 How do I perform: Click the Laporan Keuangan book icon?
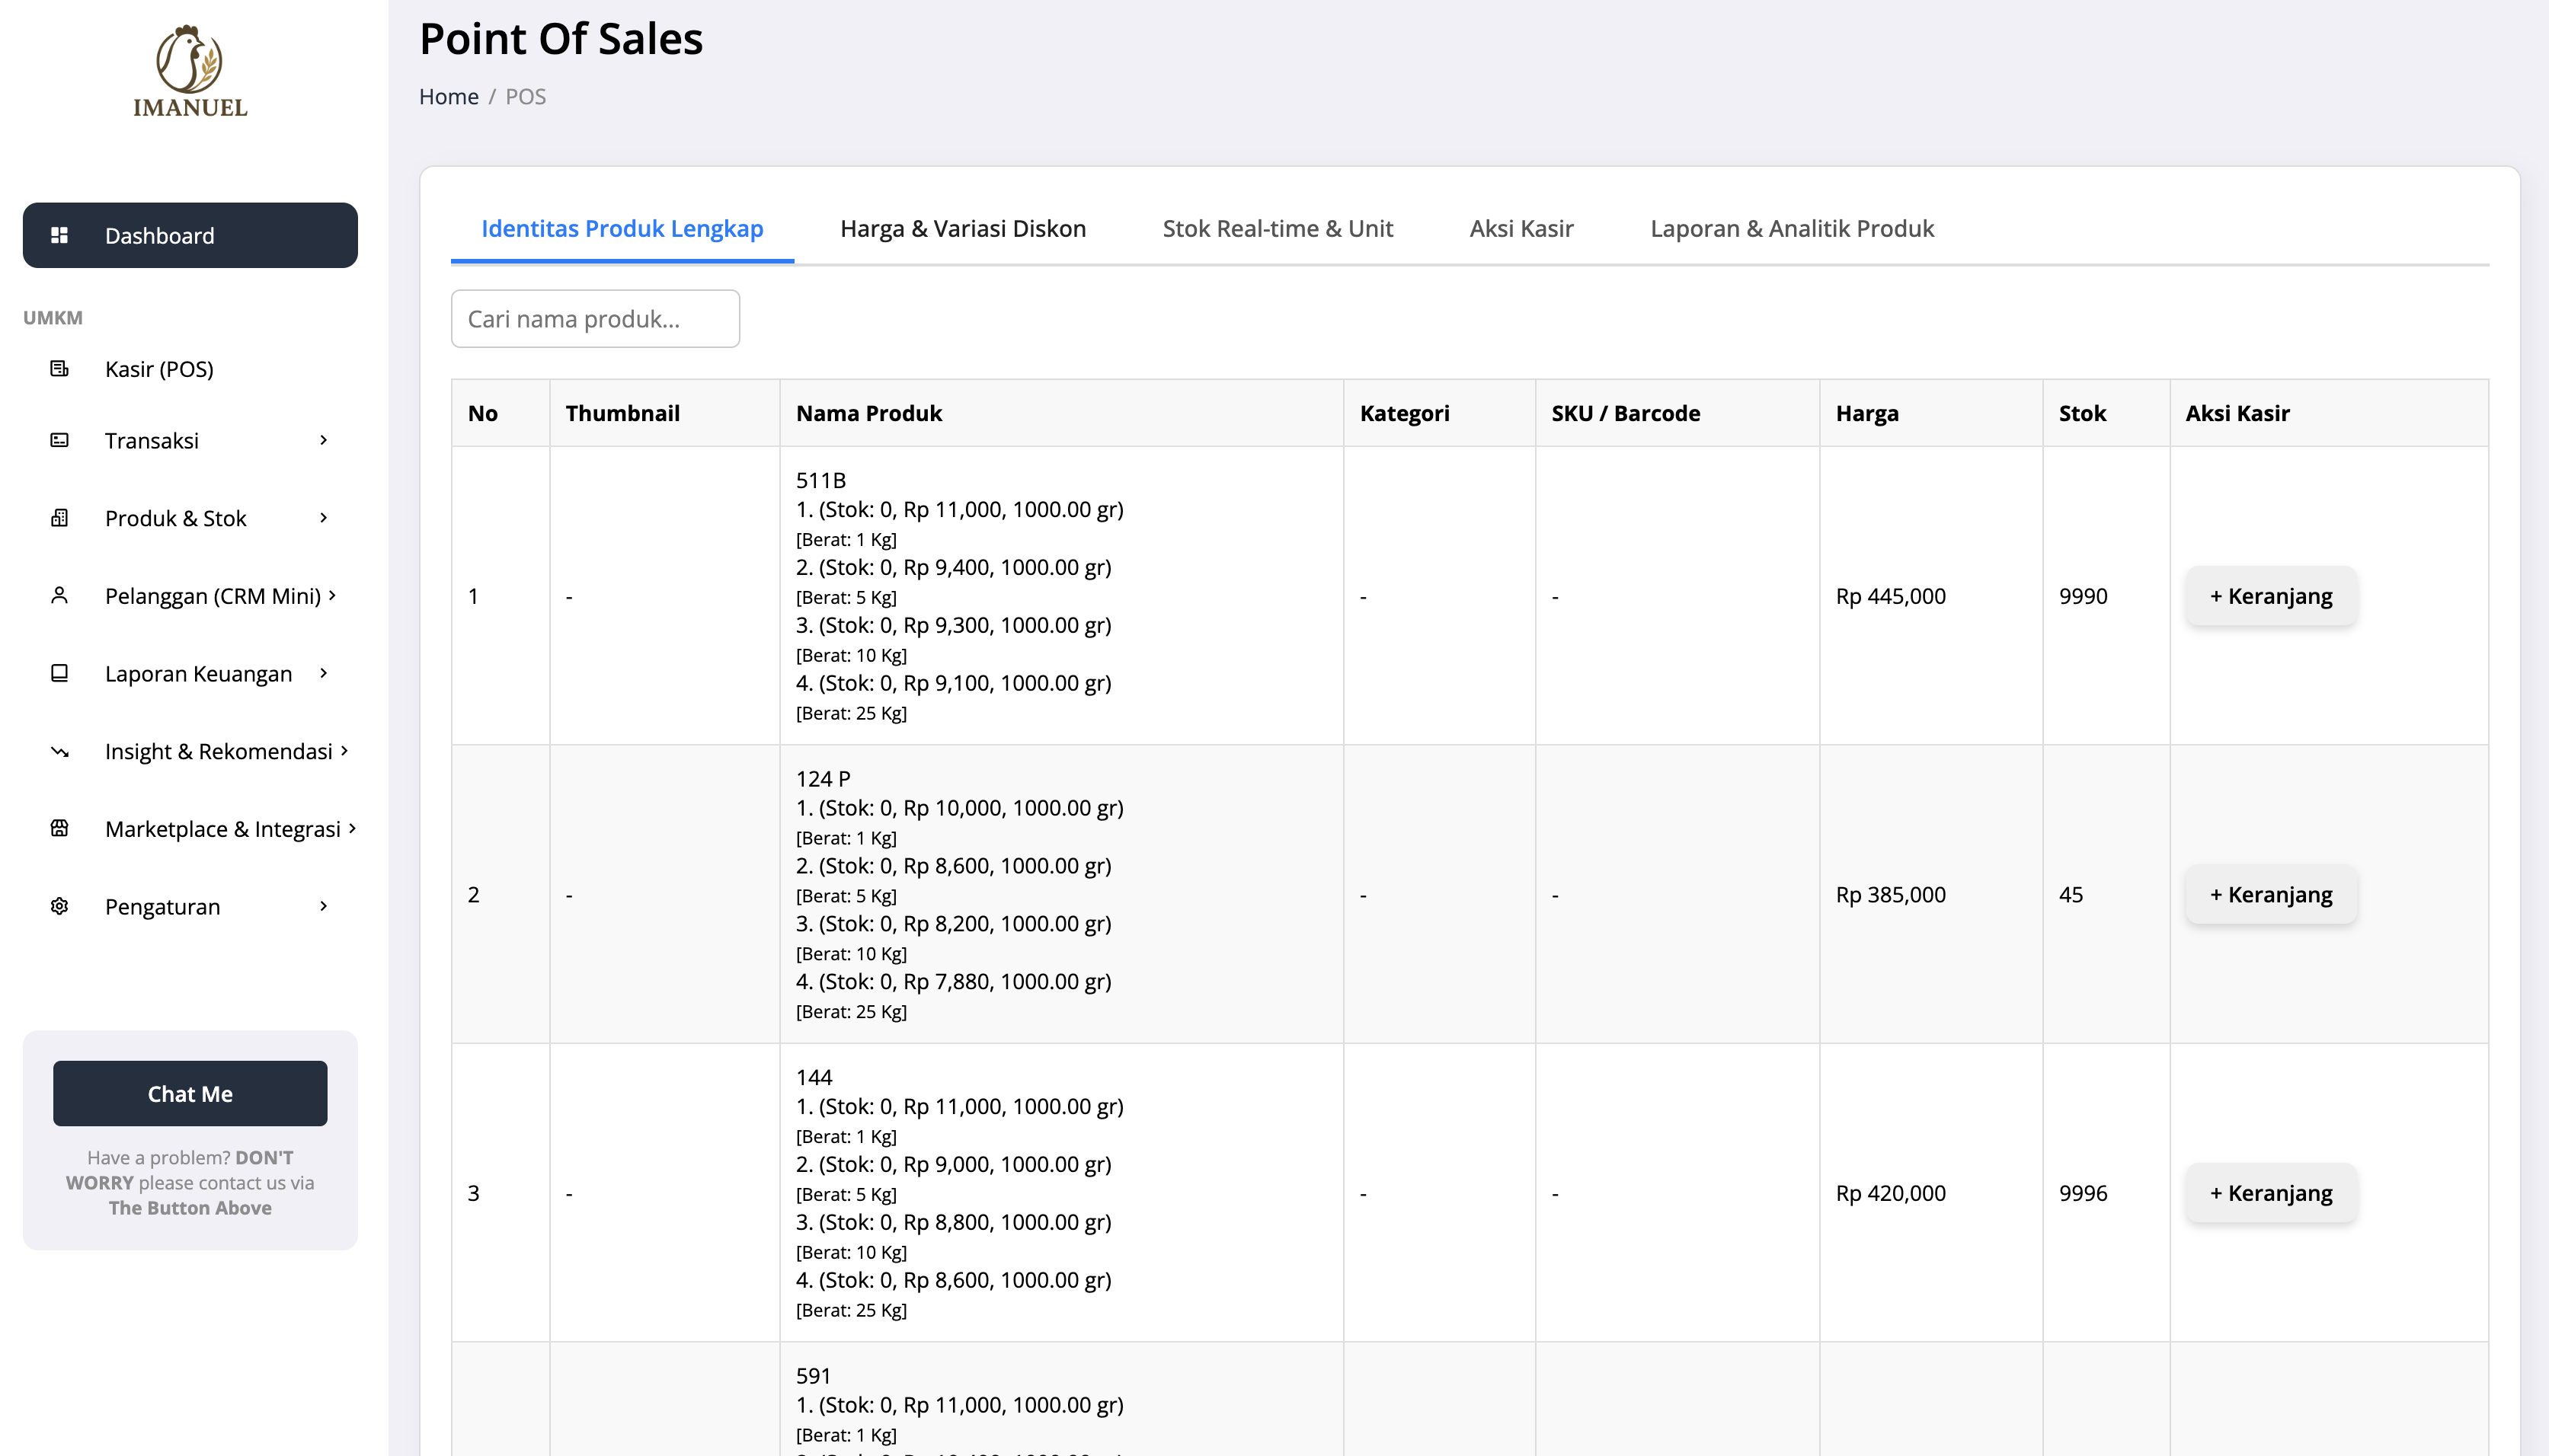tap(60, 673)
